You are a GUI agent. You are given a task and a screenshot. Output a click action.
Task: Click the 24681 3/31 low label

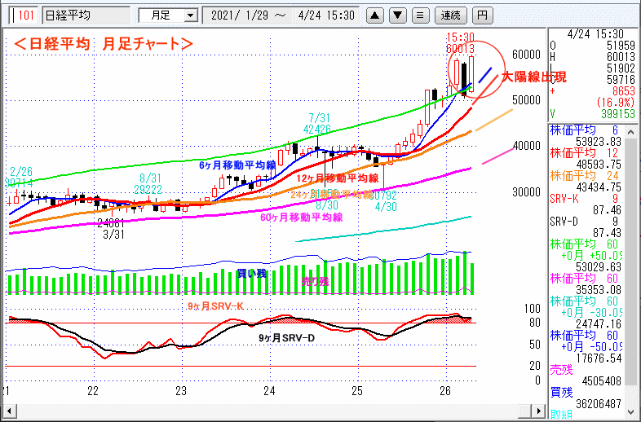click(111, 229)
